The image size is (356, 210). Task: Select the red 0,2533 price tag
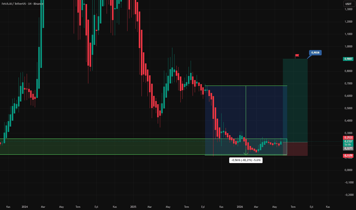tap(348, 137)
